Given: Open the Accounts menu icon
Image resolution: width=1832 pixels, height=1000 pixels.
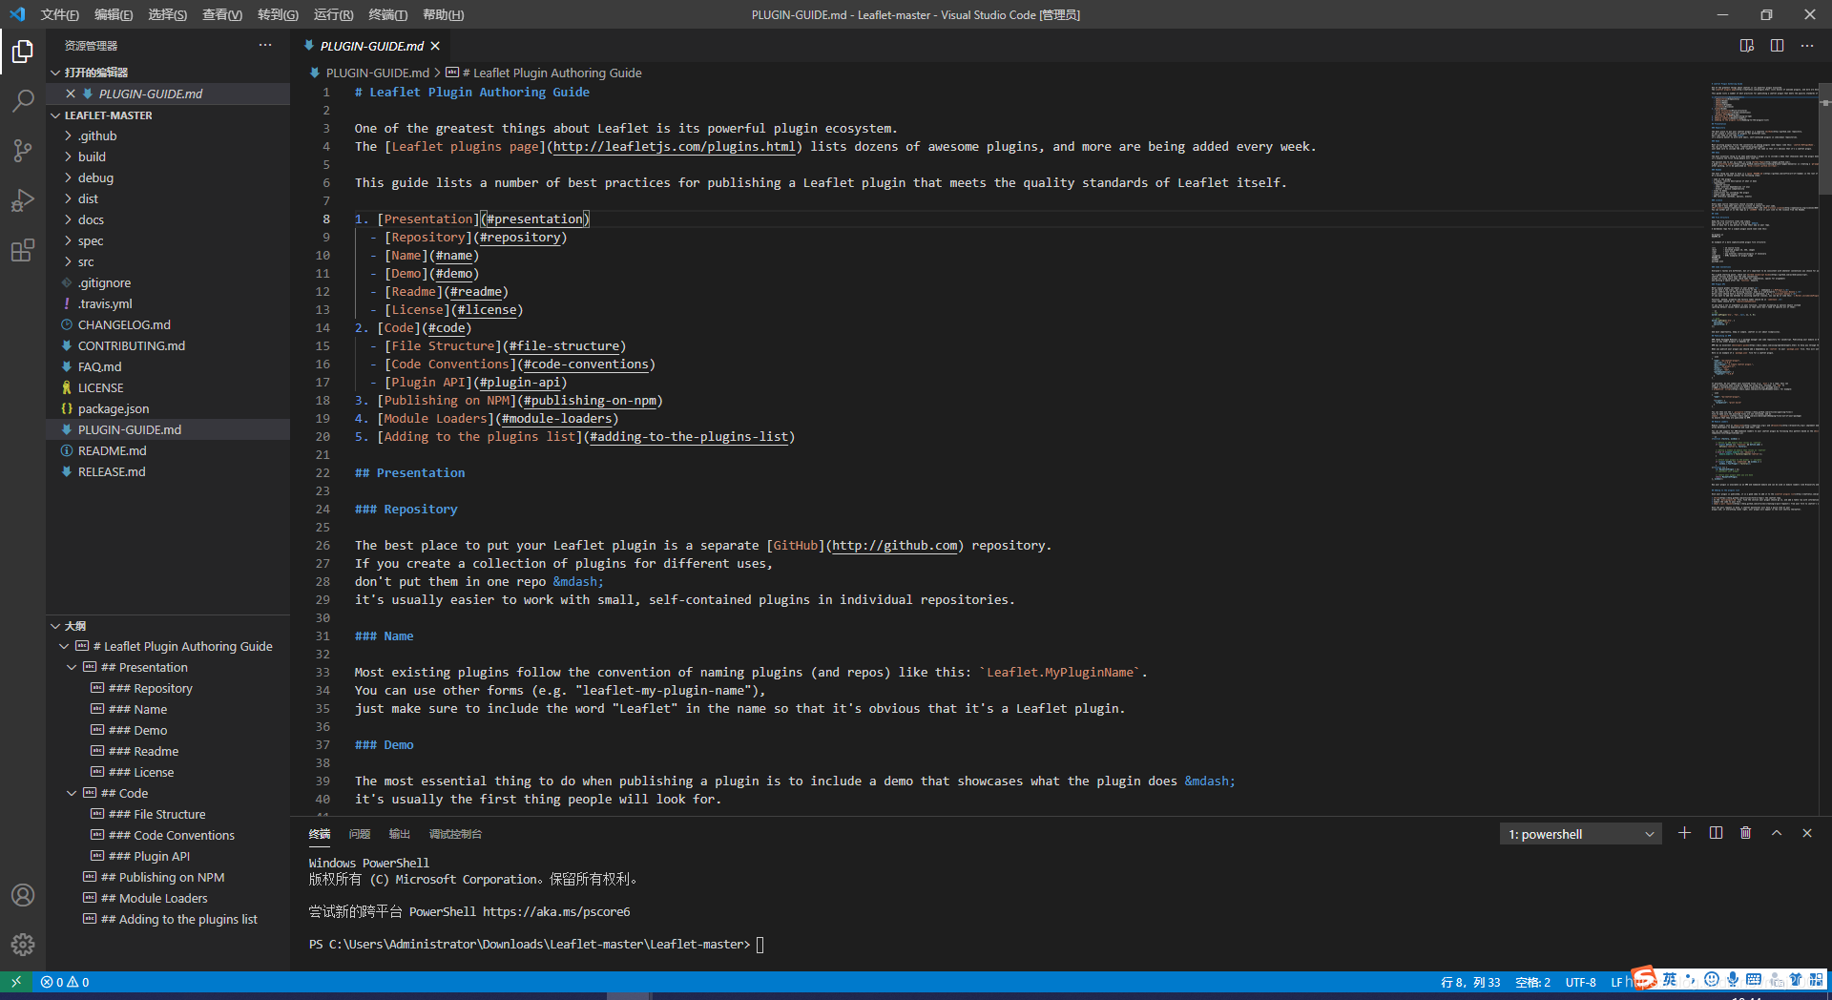Looking at the screenshot, I should (23, 895).
